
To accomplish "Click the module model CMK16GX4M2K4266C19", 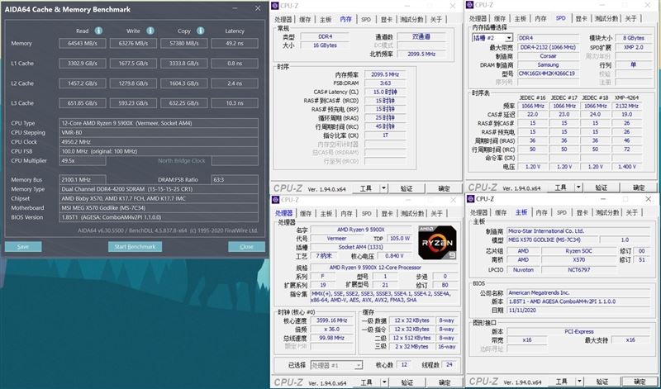I will pos(549,74).
